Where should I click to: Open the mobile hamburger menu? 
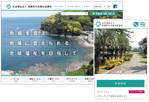(143, 24)
